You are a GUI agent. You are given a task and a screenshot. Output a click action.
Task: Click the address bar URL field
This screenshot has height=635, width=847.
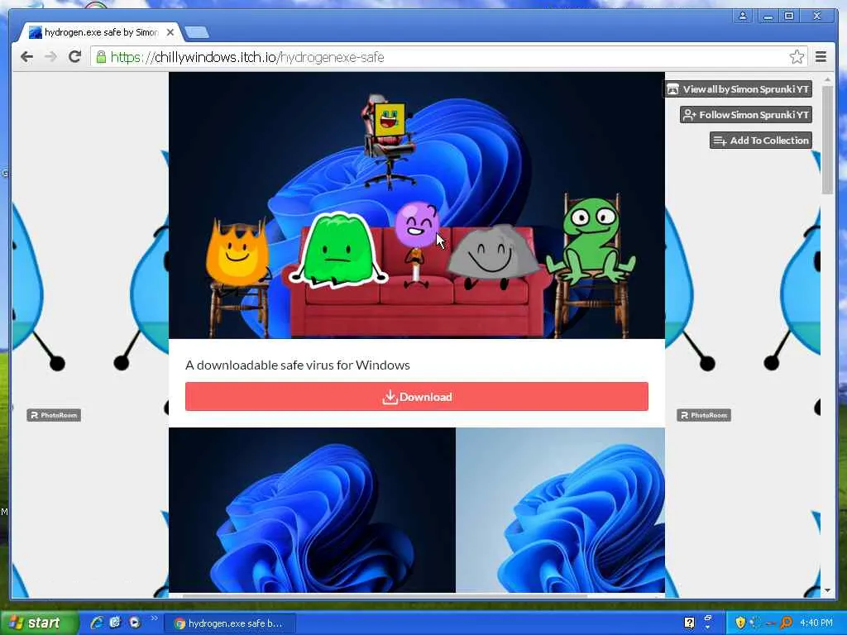[449, 57]
